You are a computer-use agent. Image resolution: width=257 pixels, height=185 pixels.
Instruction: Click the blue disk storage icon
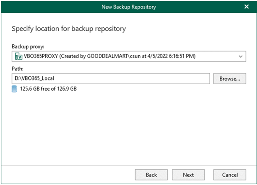click(14, 89)
